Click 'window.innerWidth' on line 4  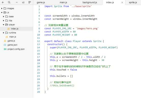(x=83, y=16)
